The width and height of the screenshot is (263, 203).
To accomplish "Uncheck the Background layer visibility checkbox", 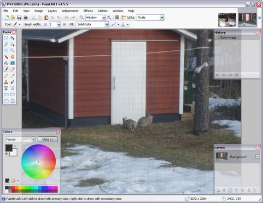I will point(257,156).
